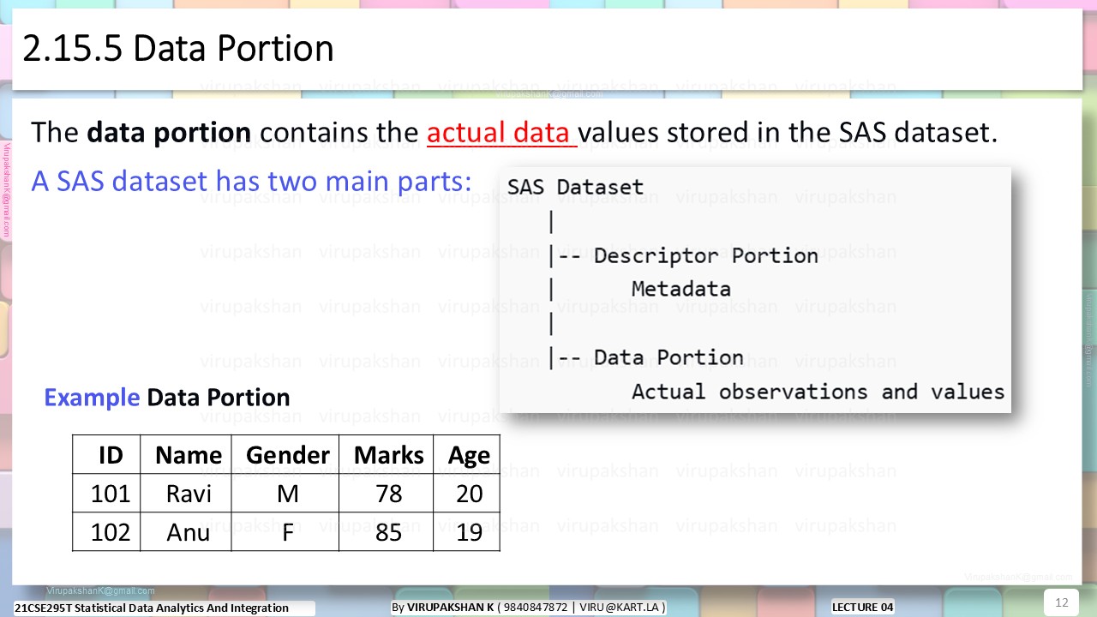1097x617 pixels.
Task: Click the slide title '2.15.5 Data Portion'
Action: (x=178, y=49)
